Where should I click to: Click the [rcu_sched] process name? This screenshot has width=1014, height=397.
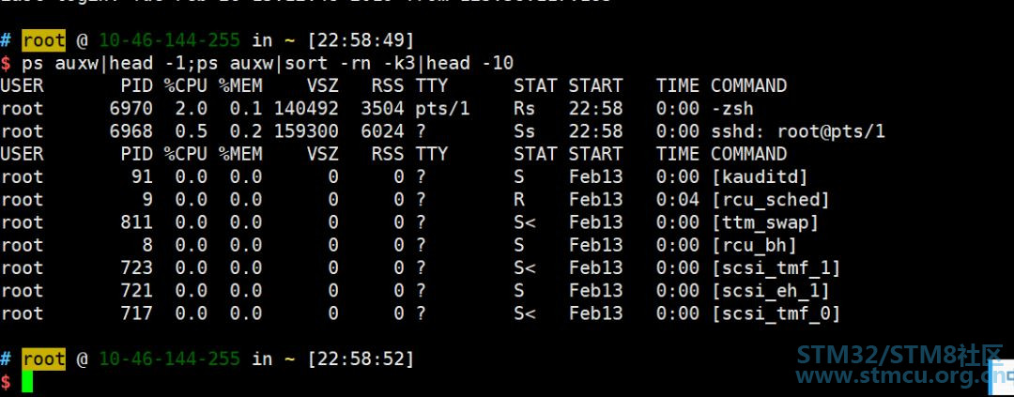(770, 200)
